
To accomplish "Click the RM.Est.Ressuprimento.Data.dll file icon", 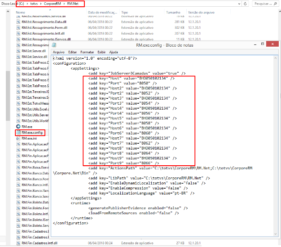I will click(x=18, y=21).
